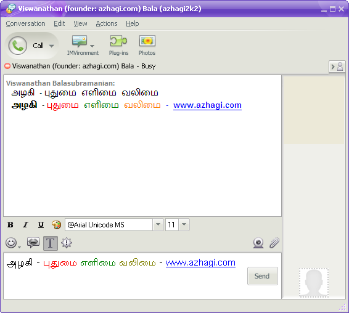Viewport: 349px width, 313px height.
Task: Open the Plug-ins puzzle icon
Action: point(118,41)
